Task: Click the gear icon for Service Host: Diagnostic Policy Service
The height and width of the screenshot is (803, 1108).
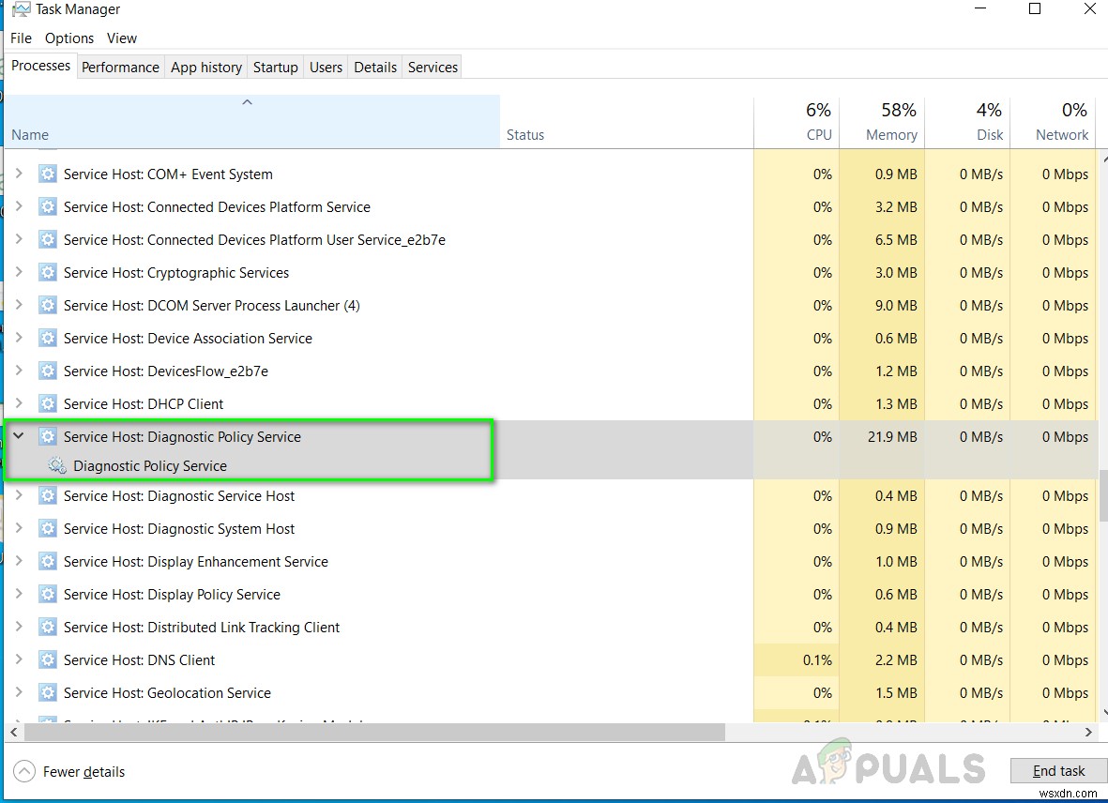Action: coord(47,436)
